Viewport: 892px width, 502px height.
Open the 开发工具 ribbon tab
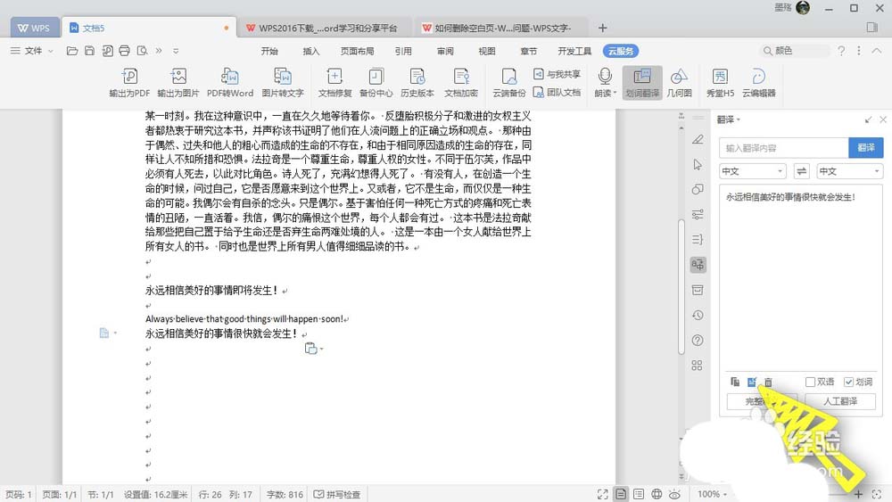[x=574, y=51]
